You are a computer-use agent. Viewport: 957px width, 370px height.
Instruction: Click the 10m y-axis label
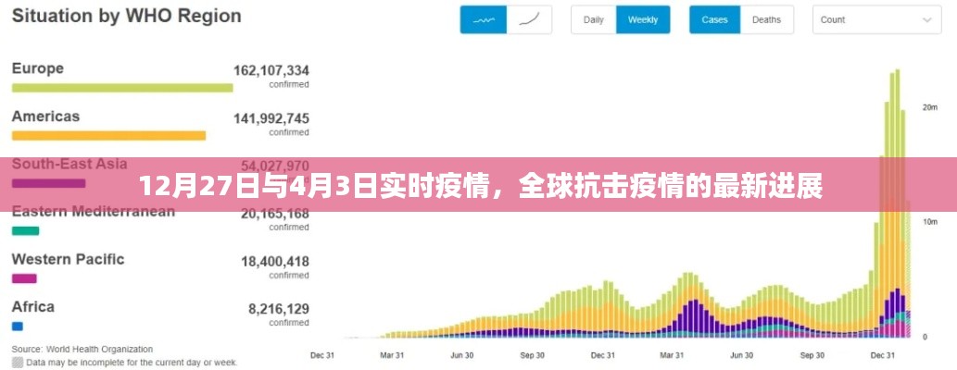point(930,222)
